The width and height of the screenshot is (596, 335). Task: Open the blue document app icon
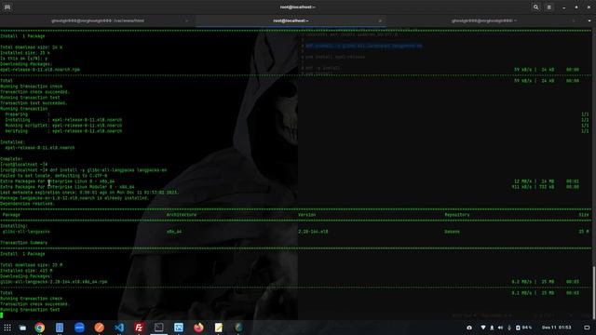coord(60,328)
